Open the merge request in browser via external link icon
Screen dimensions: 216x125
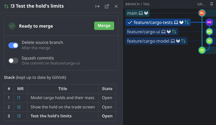pos(107,6)
